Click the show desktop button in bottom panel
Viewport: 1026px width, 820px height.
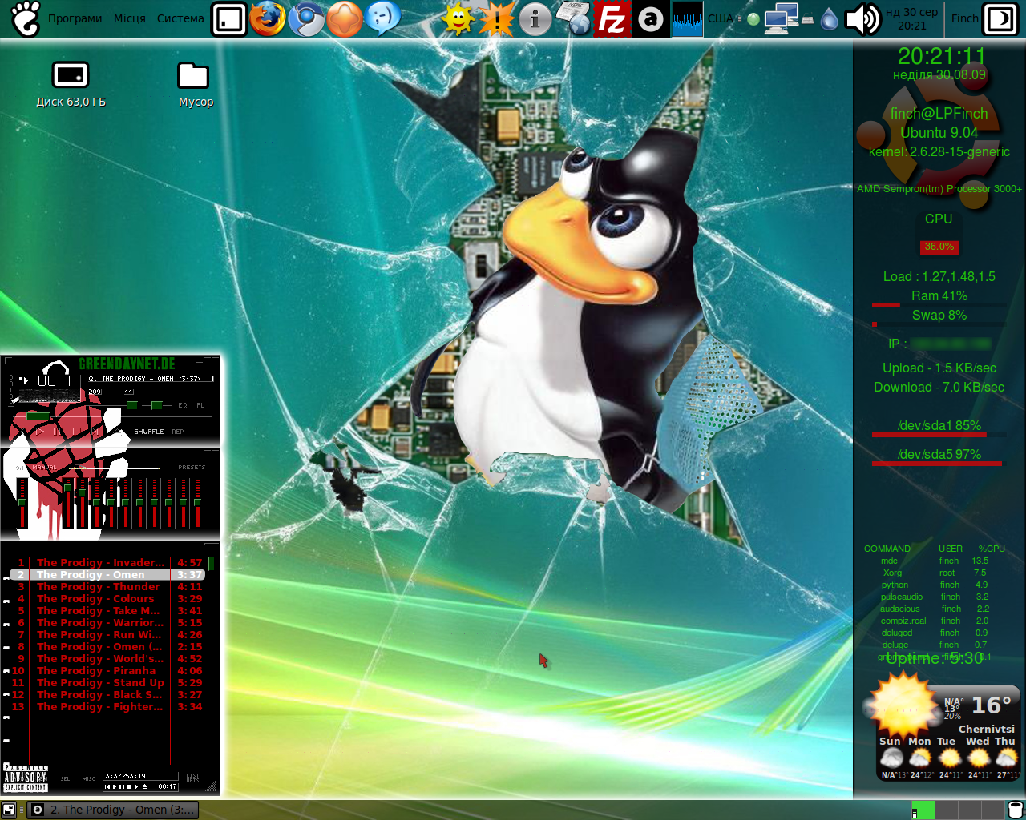pyautogui.click(x=9, y=810)
